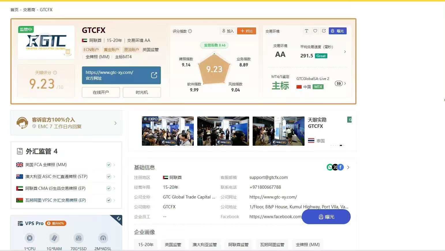Click the check mark beside 瓦努阿图 VFSC license
The width and height of the screenshot is (445, 251).
(x=109, y=200)
